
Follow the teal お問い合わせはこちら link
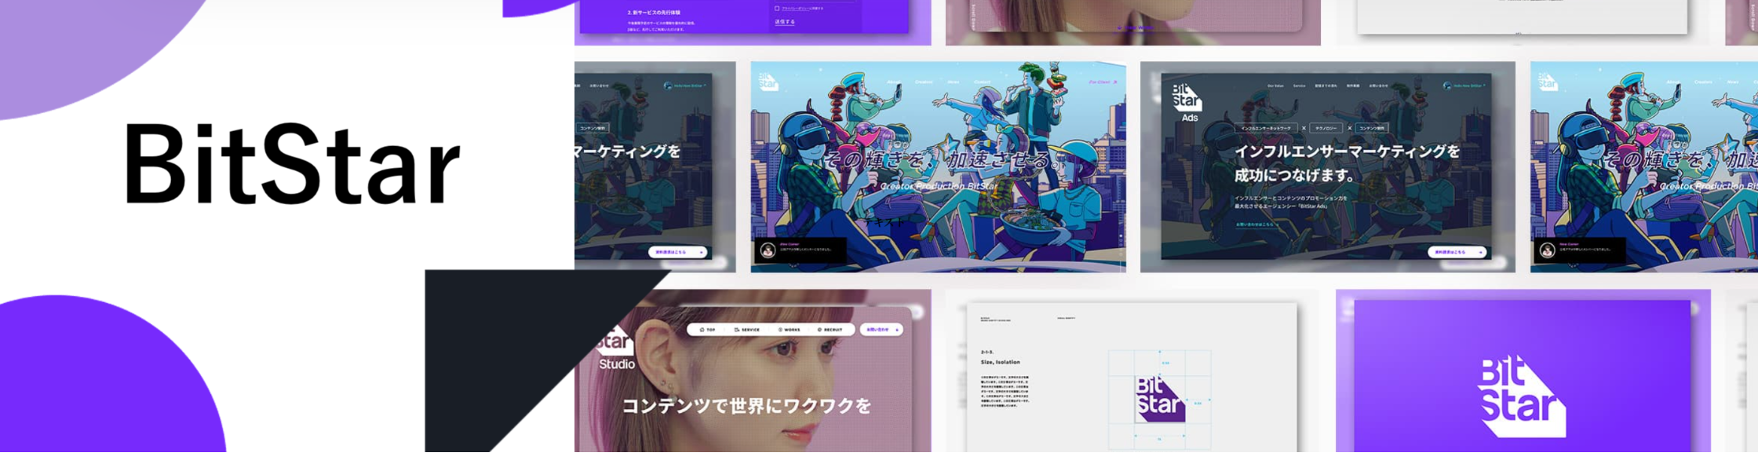(1254, 225)
